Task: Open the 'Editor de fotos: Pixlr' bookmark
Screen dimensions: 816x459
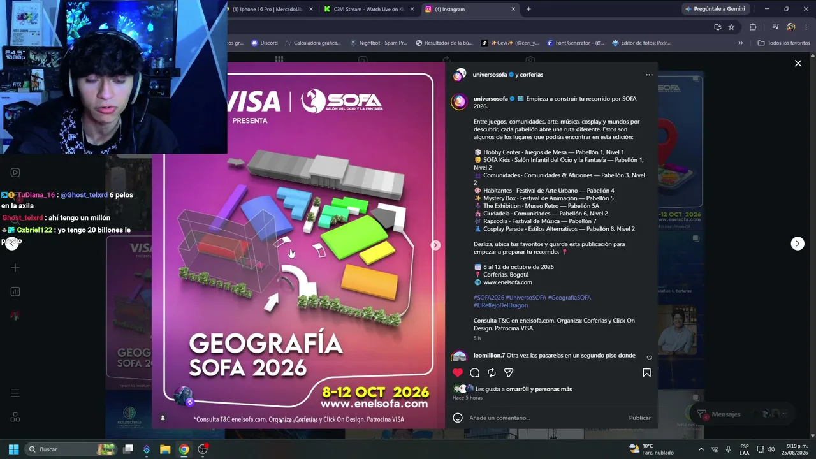Action: 641,43
